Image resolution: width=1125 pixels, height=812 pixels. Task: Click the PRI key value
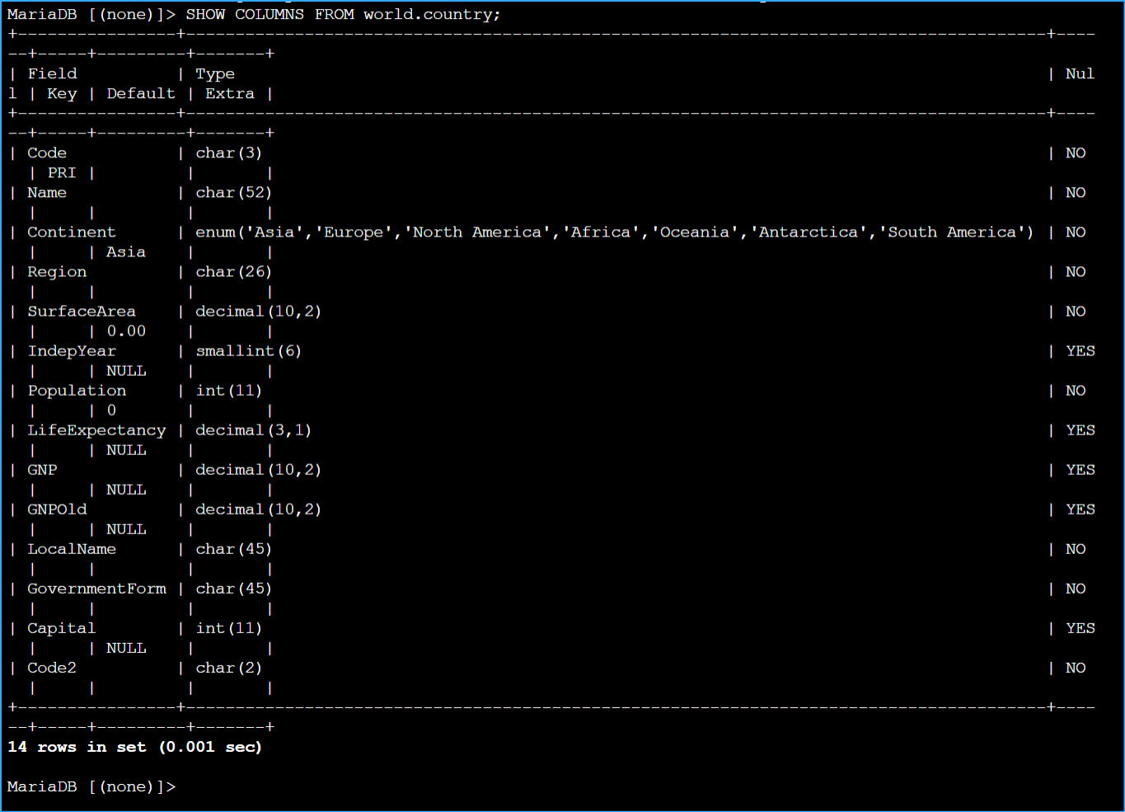click(62, 173)
